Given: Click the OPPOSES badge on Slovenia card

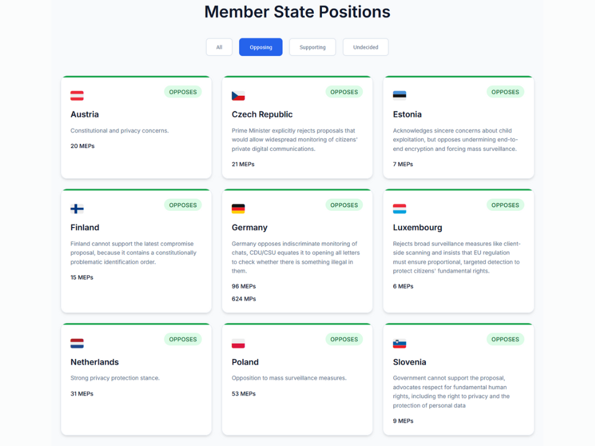Looking at the screenshot, I should 505,339.
